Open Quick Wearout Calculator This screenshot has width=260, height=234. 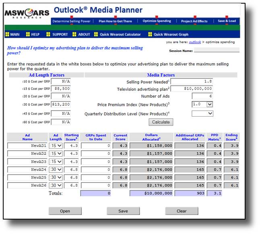(120, 35)
